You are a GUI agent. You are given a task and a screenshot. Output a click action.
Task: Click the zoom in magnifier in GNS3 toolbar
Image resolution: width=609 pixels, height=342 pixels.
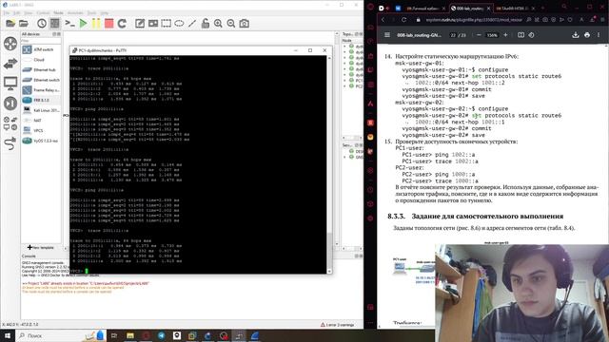click(218, 24)
